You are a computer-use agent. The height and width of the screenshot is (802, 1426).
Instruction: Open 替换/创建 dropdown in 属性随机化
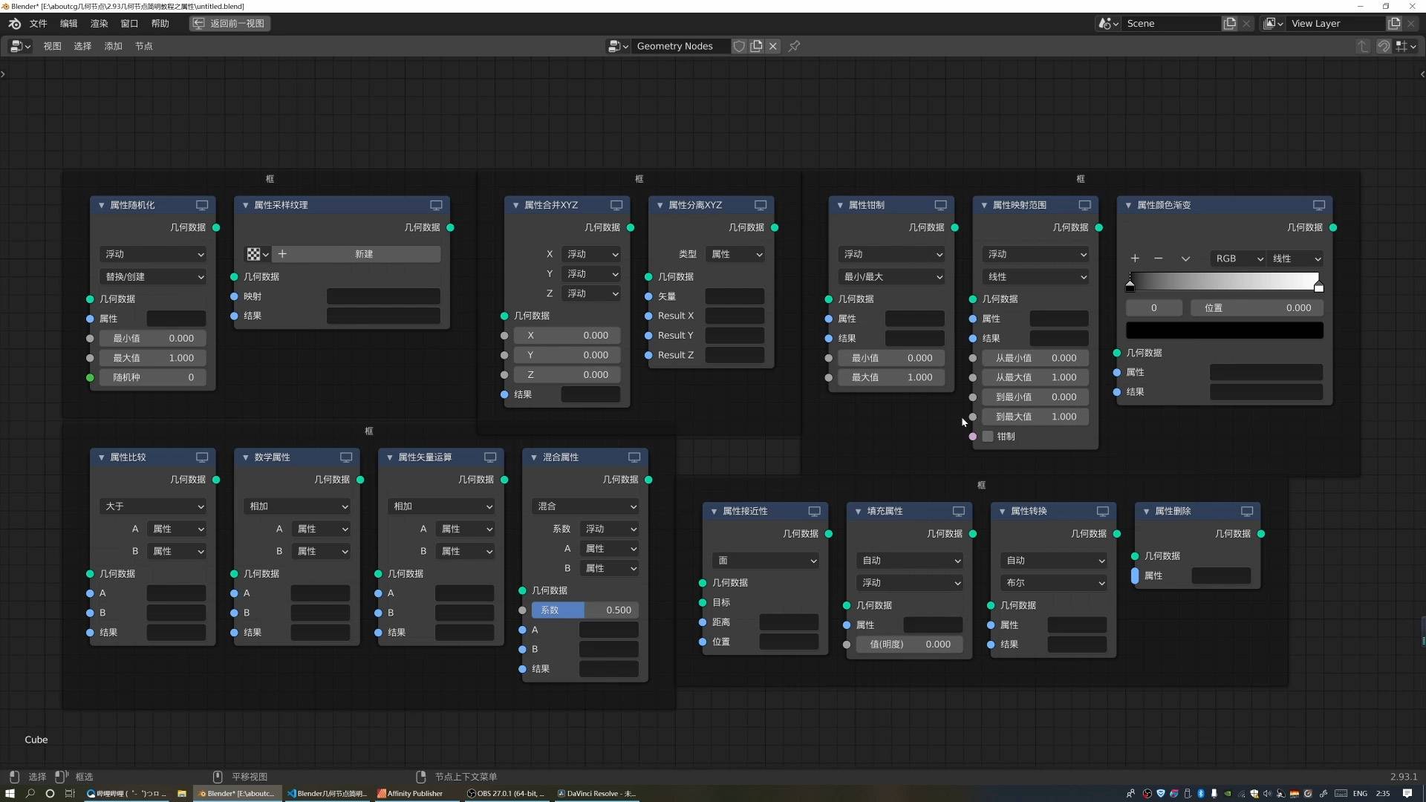153,276
